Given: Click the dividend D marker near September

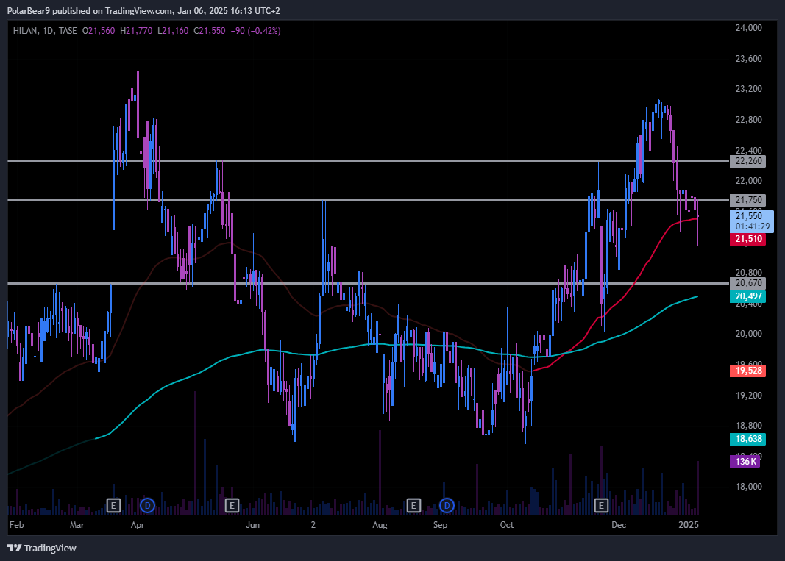Looking at the screenshot, I should pyautogui.click(x=447, y=505).
